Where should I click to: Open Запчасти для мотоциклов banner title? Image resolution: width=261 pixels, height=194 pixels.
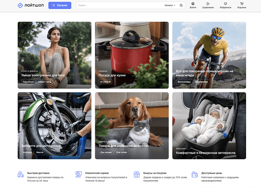41,146
